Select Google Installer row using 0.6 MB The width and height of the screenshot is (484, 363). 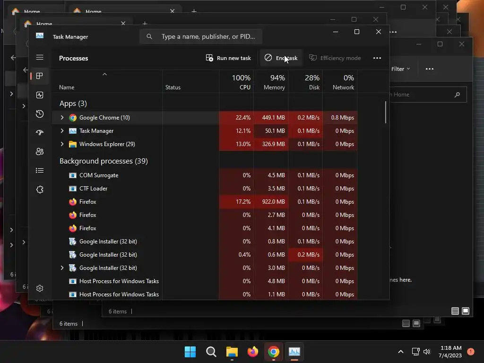[205, 255]
